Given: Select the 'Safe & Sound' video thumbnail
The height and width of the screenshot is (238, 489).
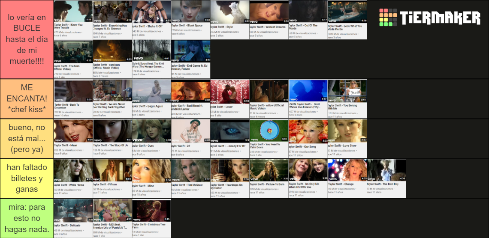Looking at the screenshot, I should (x=151, y=59).
